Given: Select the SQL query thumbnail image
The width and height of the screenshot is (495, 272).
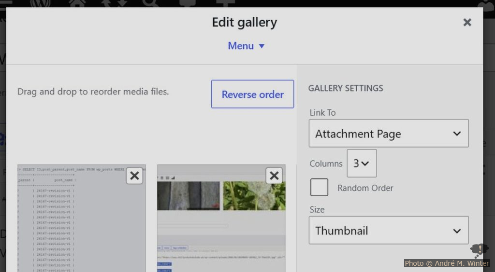Looking at the screenshot, I should tap(81, 218).
